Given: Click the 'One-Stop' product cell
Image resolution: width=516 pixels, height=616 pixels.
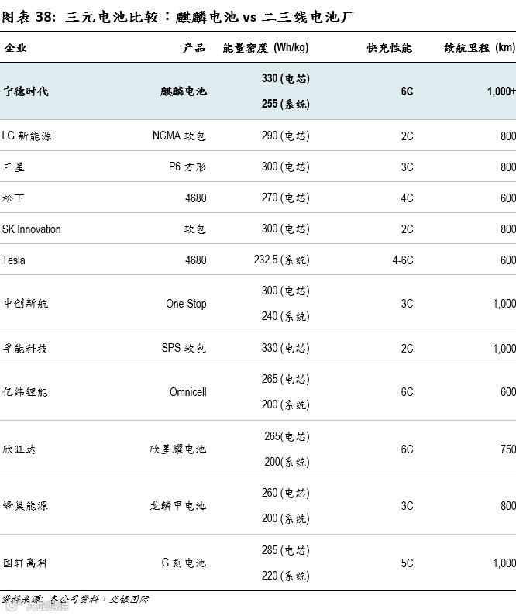Looking at the screenshot, I should [x=186, y=304].
